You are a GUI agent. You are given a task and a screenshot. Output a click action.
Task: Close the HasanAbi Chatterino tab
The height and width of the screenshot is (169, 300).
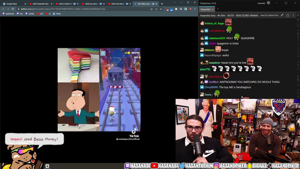point(212,9)
